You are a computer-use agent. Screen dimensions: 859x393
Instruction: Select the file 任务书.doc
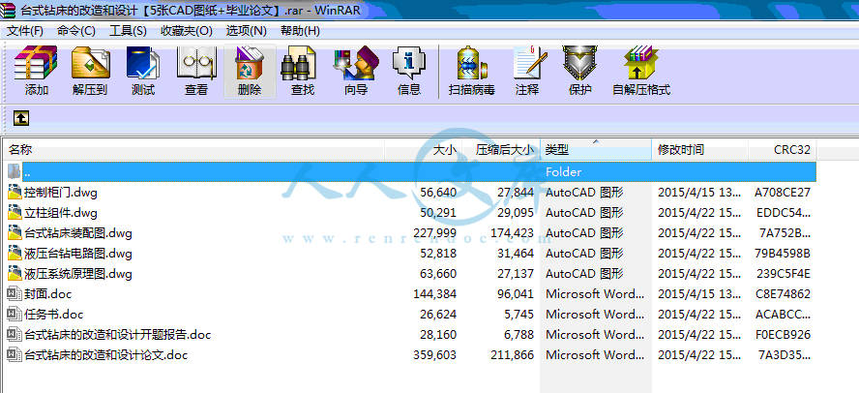(54, 314)
